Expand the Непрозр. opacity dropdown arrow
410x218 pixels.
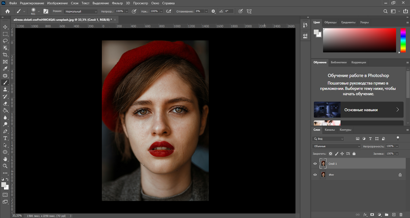[127, 11]
